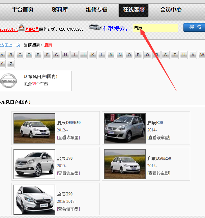This screenshot has width=205, height=218.
Task: Select the 在线客服 tab
Action: (x=134, y=10)
